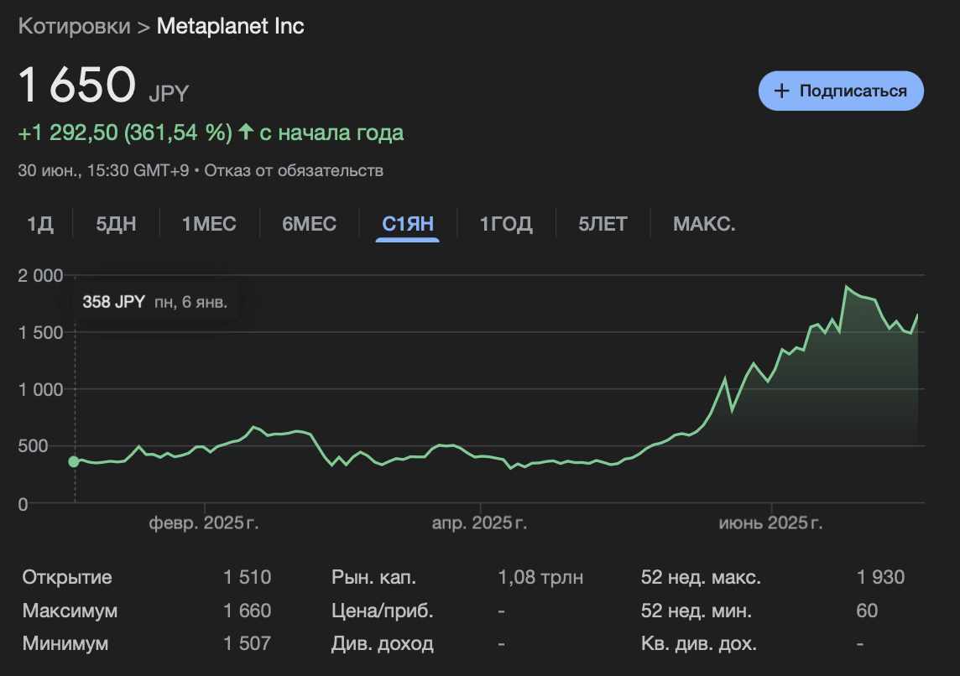Select the 5ДН time range tab
This screenshot has width=960, height=676.
(116, 224)
